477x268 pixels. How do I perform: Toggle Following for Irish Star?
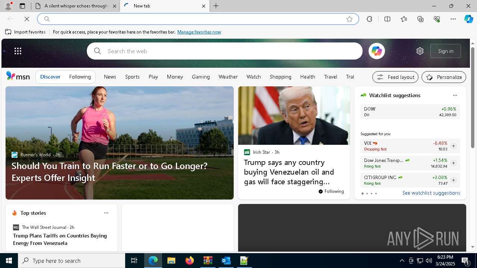coord(331,191)
